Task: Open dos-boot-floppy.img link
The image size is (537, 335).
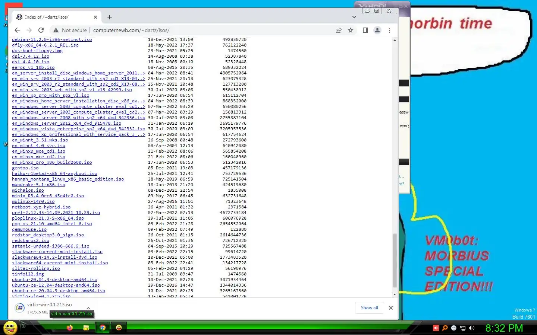Action: pos(37,51)
